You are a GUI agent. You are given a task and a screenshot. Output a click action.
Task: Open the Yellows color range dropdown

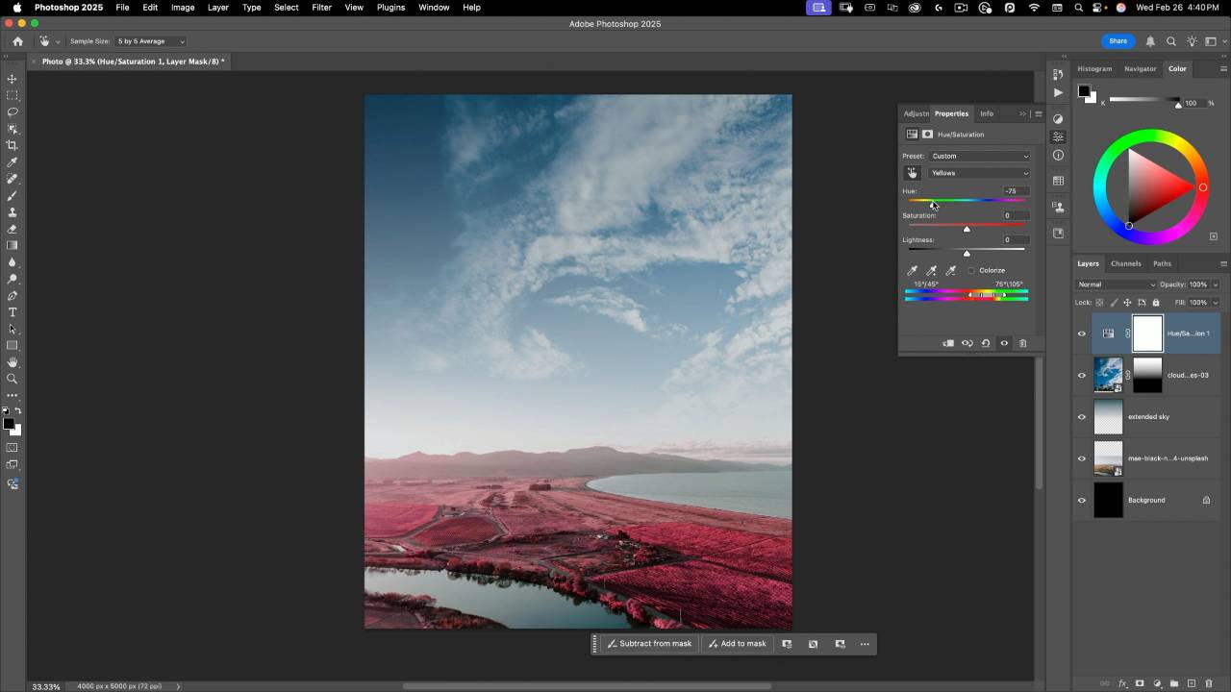click(979, 173)
